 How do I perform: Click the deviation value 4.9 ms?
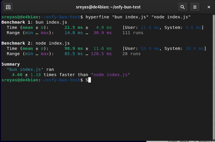[104, 27]
